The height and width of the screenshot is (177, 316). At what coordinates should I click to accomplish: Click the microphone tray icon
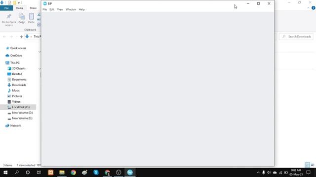coord(263,173)
